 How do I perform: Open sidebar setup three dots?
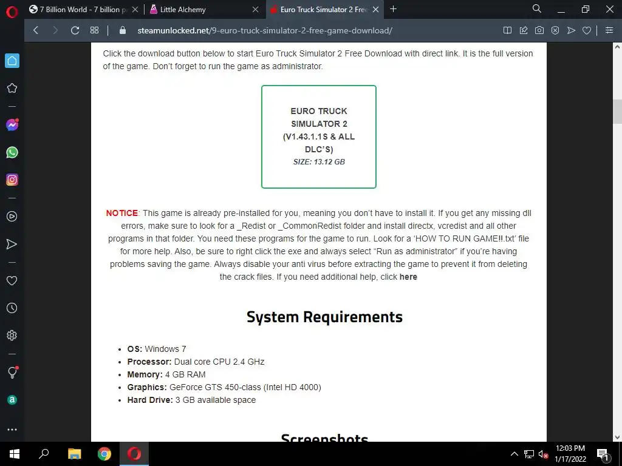(12, 430)
